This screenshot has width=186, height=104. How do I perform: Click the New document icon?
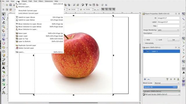coord(3,5)
